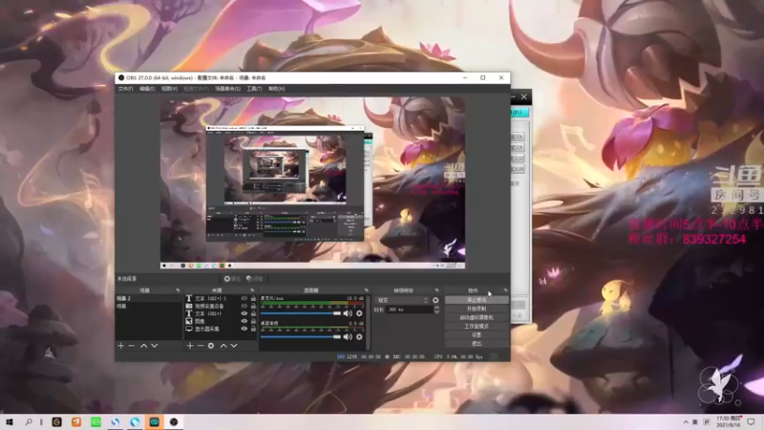Viewport: 764px width, 430px height.
Task: Move the selected source down
Action: pyautogui.click(x=234, y=346)
